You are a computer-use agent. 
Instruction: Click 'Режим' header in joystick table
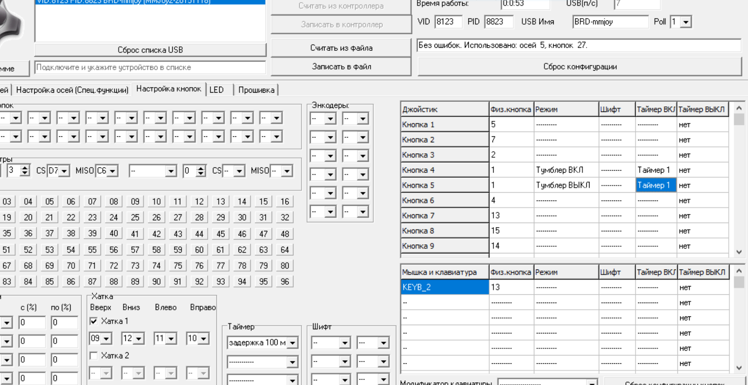pos(566,110)
